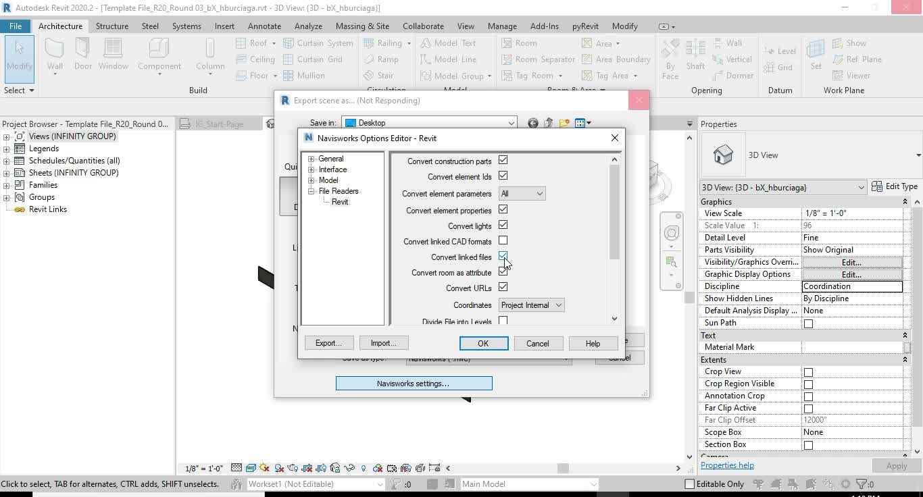This screenshot has height=497, width=923.
Task: Click the Room tool
Action: click(519, 43)
